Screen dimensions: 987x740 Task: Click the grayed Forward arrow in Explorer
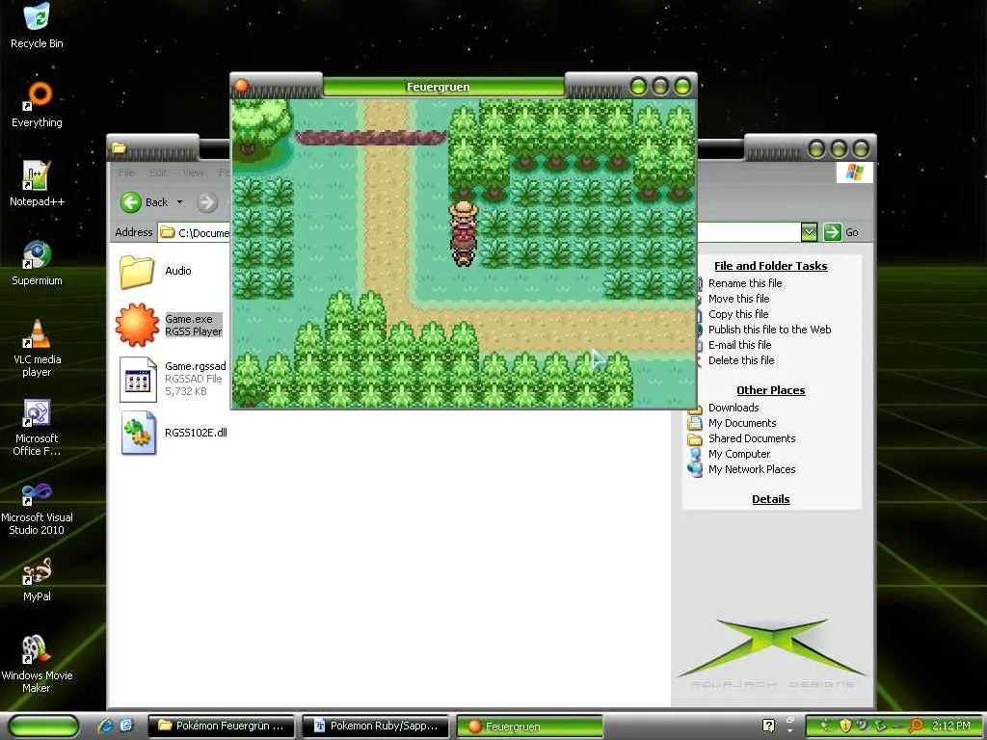(x=206, y=202)
